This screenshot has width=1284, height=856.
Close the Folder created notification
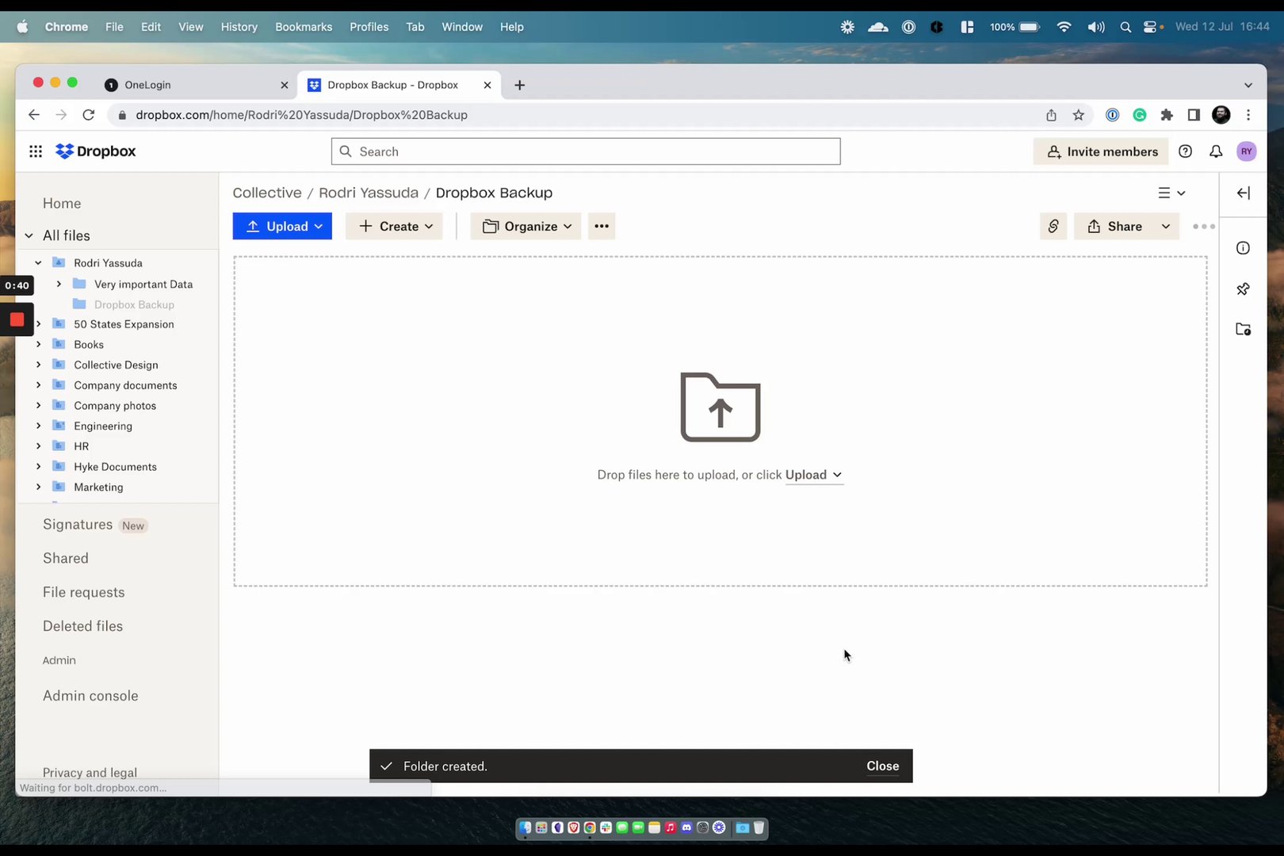(x=882, y=766)
